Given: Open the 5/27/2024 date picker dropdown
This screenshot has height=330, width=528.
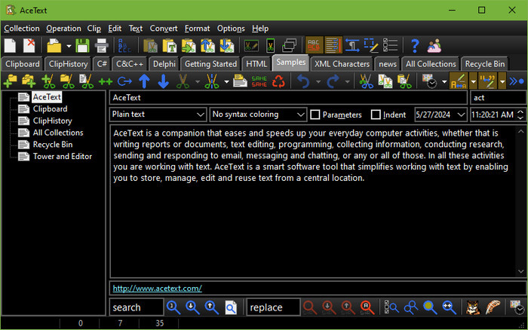Looking at the screenshot, I should coord(462,115).
